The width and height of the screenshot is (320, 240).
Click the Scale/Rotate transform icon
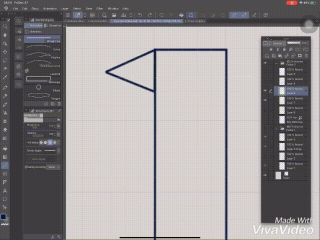191,15
